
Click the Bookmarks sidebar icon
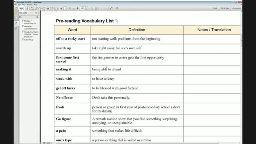click(16, 23)
